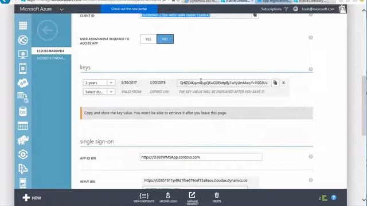Image resolution: width=367 pixels, height=206 pixels.
Task: Open the SQL Databases DB sidebar icon
Action: point(23,112)
